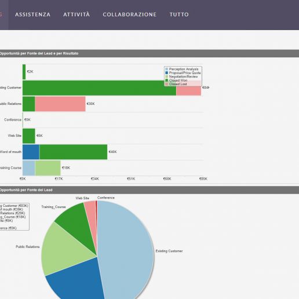Select Word of mouth green segment

click(x=73, y=152)
